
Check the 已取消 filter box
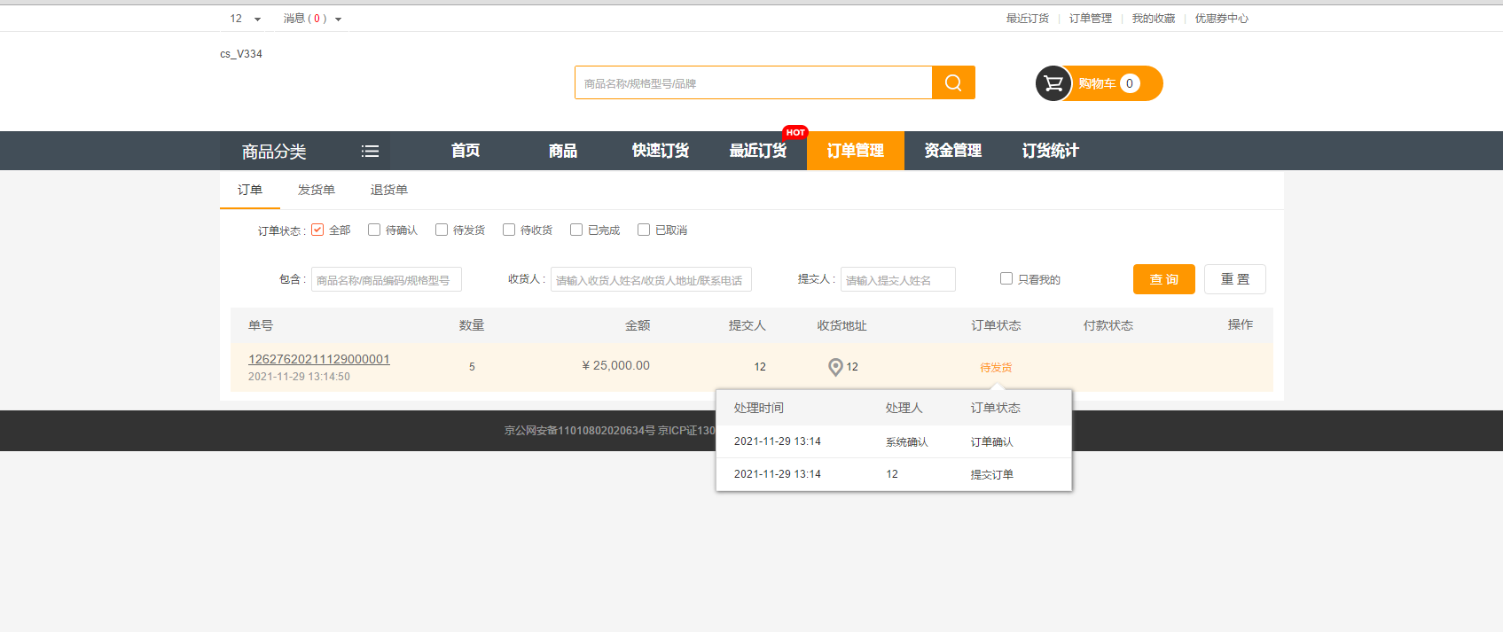pyautogui.click(x=644, y=230)
